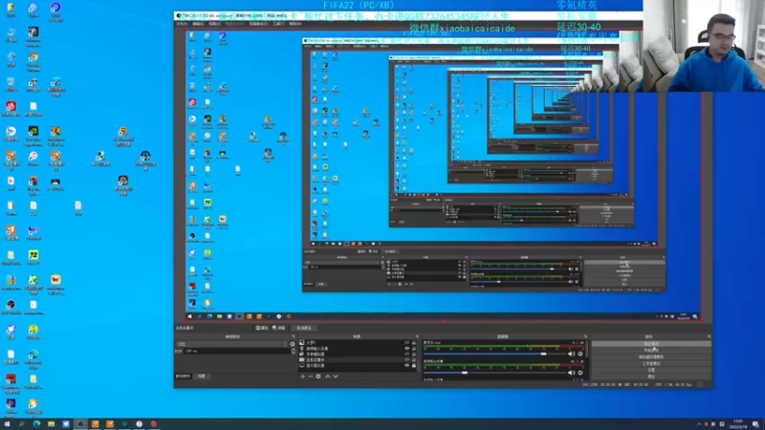
Task: Toggle visibility eye of audio input capture source
Action: pyautogui.click(x=407, y=349)
